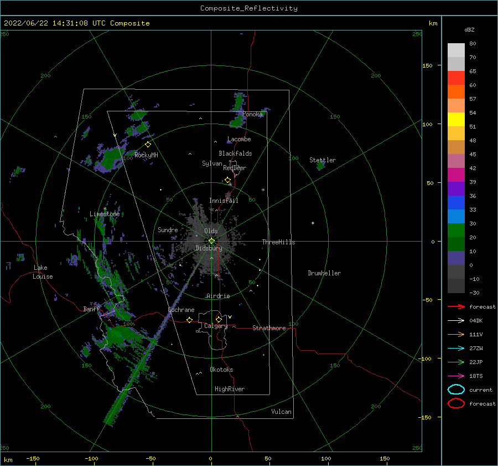Screen dimensions: 498x466
Task: Click the cyan 27ZW arrow legend icon
Action: click(456, 349)
